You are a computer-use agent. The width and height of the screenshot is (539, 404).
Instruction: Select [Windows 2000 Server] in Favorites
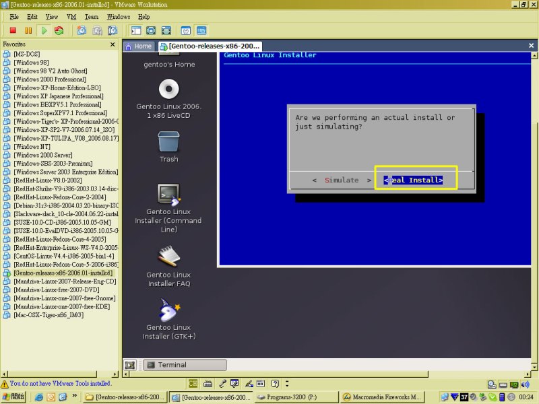(43, 155)
